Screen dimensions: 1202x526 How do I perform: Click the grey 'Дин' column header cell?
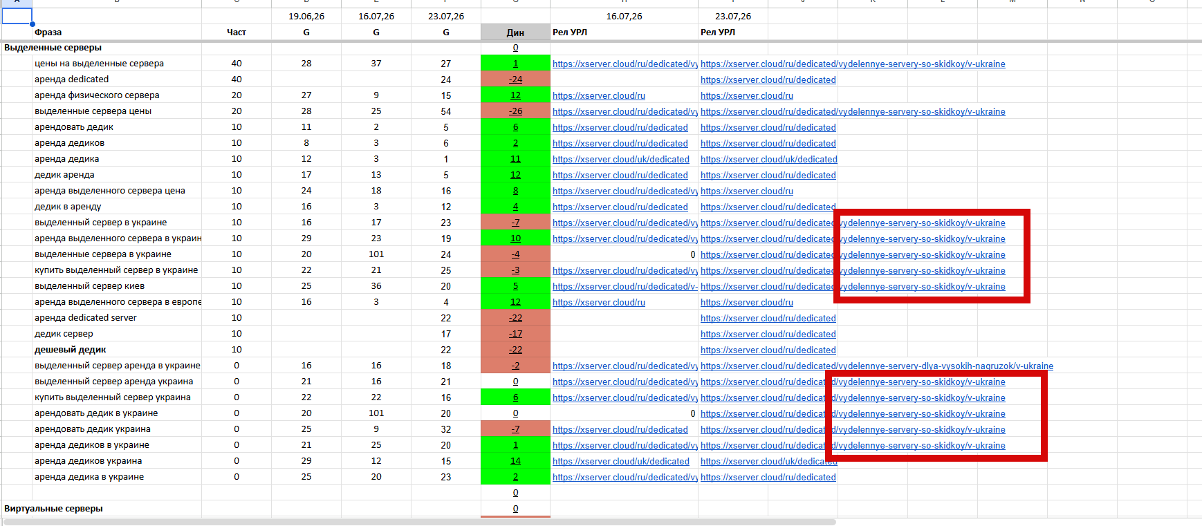tap(515, 32)
